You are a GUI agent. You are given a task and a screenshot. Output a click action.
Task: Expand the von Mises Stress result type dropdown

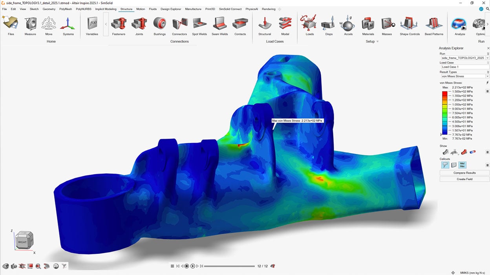[x=487, y=76]
